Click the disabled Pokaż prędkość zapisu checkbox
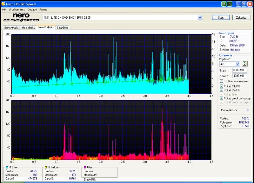The image size is (254, 183). point(221,102)
